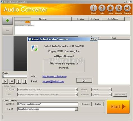Click the Out Folder path field

tap(48, 104)
